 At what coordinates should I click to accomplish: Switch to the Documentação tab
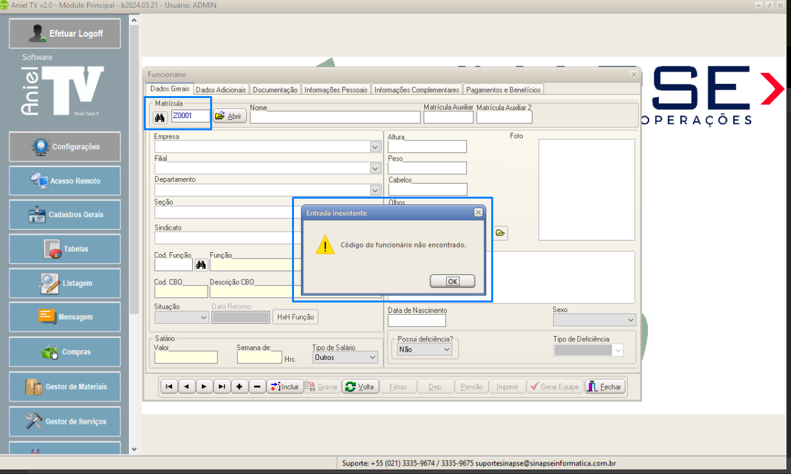coord(275,90)
